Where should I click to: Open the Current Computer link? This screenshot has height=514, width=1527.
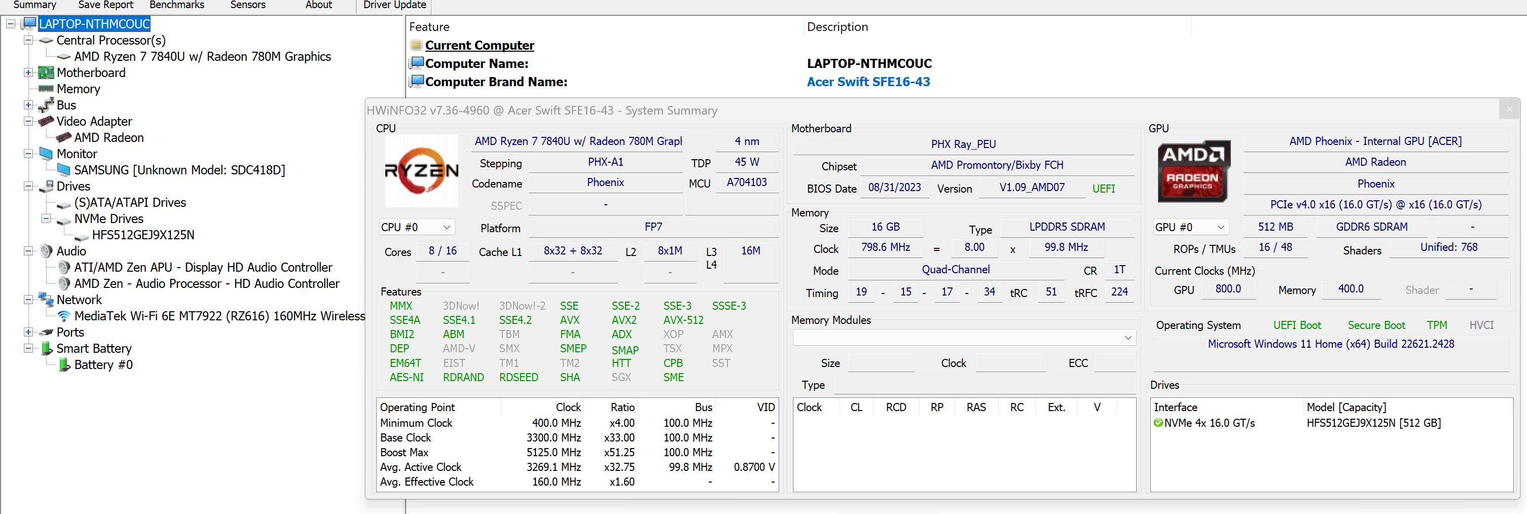[479, 45]
